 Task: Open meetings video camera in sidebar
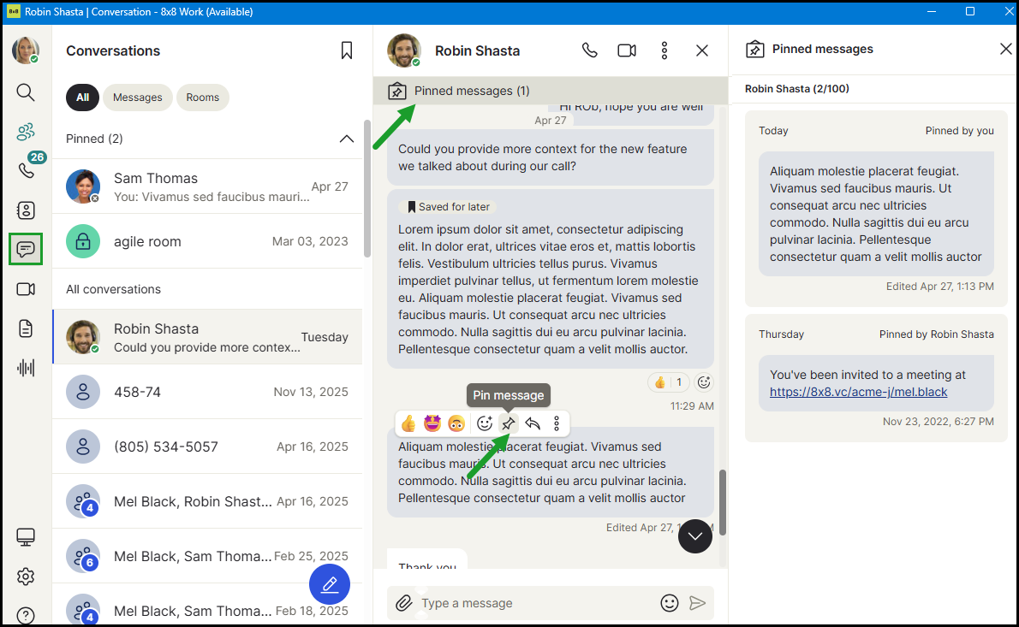point(26,289)
